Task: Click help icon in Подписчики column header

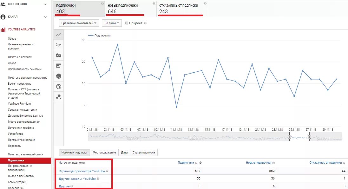Action: [x=196, y=163]
